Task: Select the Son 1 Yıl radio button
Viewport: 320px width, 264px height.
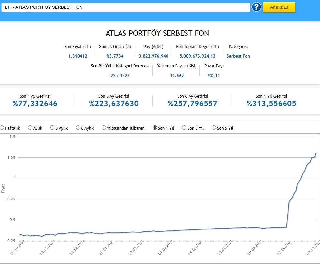Action: 155,128
